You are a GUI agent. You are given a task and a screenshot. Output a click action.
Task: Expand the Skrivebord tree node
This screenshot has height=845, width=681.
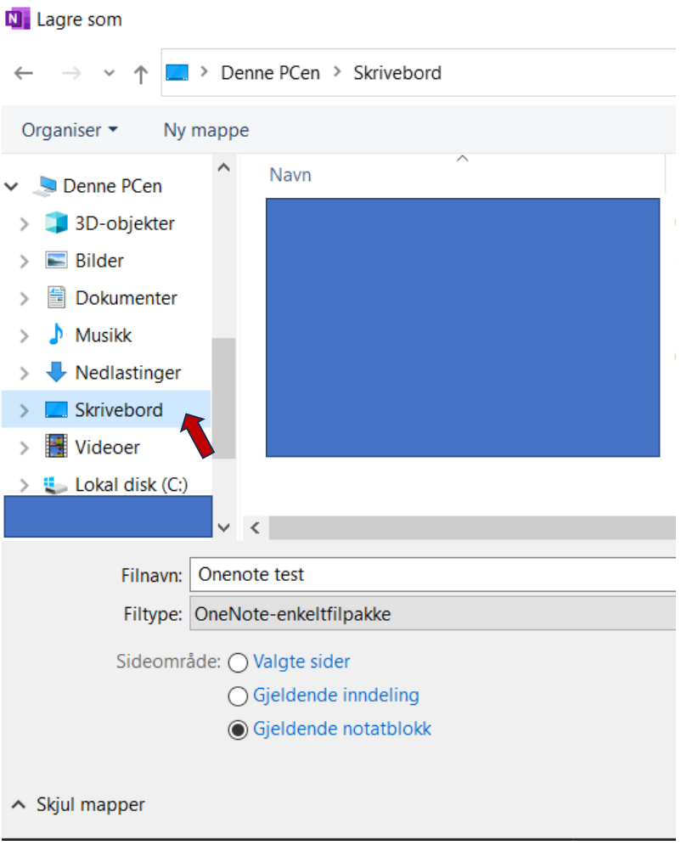(24, 410)
